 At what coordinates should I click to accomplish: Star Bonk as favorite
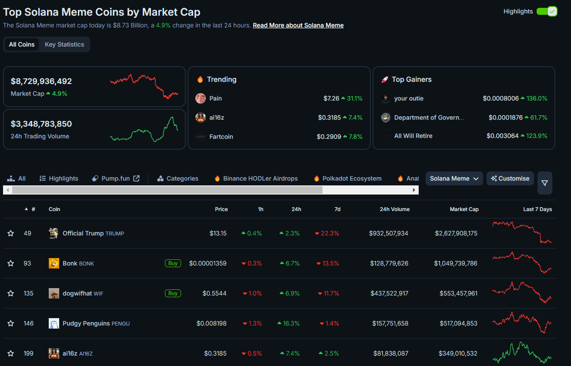pyautogui.click(x=11, y=263)
